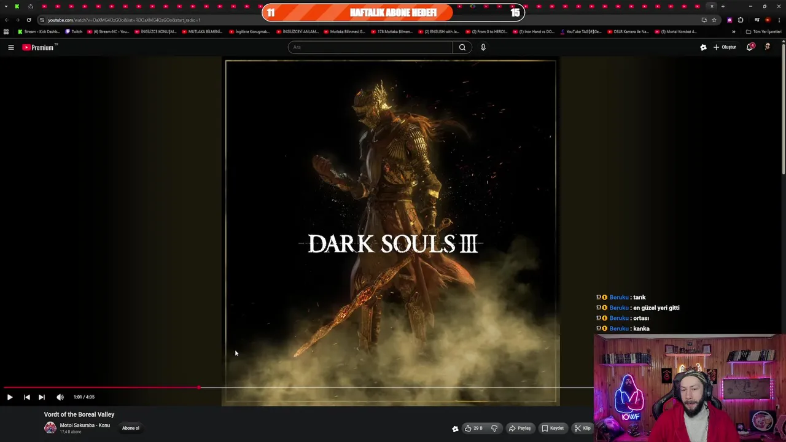Screen dimensions: 786x442
Task: Focus the YouTube Ara search field
Action: (x=370, y=47)
